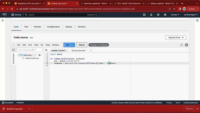Open browser tab list chevron
Viewport: 200px width, 113px height.
197,3
